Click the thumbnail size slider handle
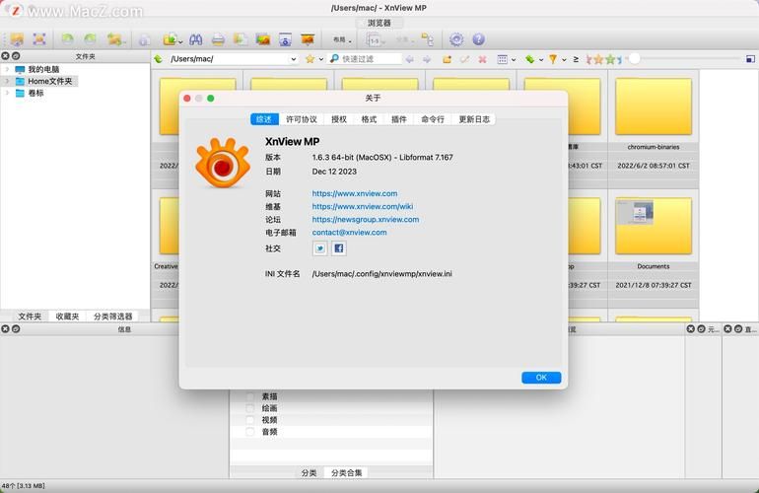Screen dimensions: 759x493 (634, 59)
